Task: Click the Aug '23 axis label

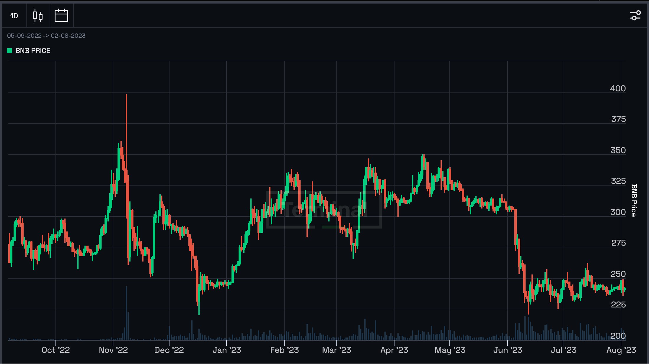Action: [621, 350]
